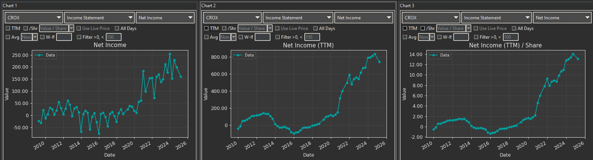Open the Net Income dropdown in Chart 2

coord(364,18)
